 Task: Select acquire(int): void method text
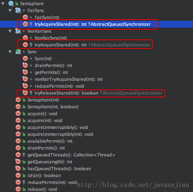tap(45, 120)
